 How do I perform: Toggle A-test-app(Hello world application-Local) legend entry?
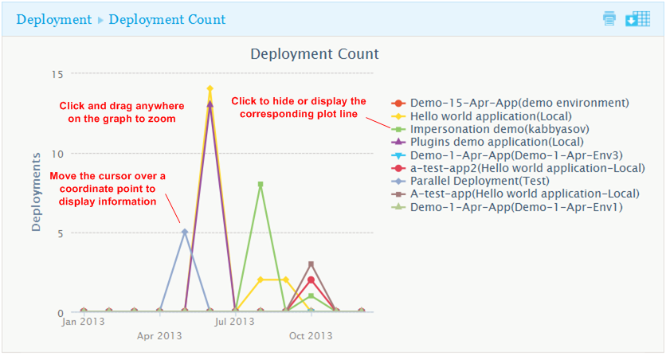click(x=515, y=194)
